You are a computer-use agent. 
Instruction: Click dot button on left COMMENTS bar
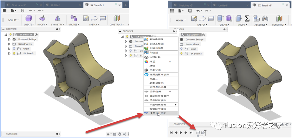pyautogui.click(x=57, y=134)
